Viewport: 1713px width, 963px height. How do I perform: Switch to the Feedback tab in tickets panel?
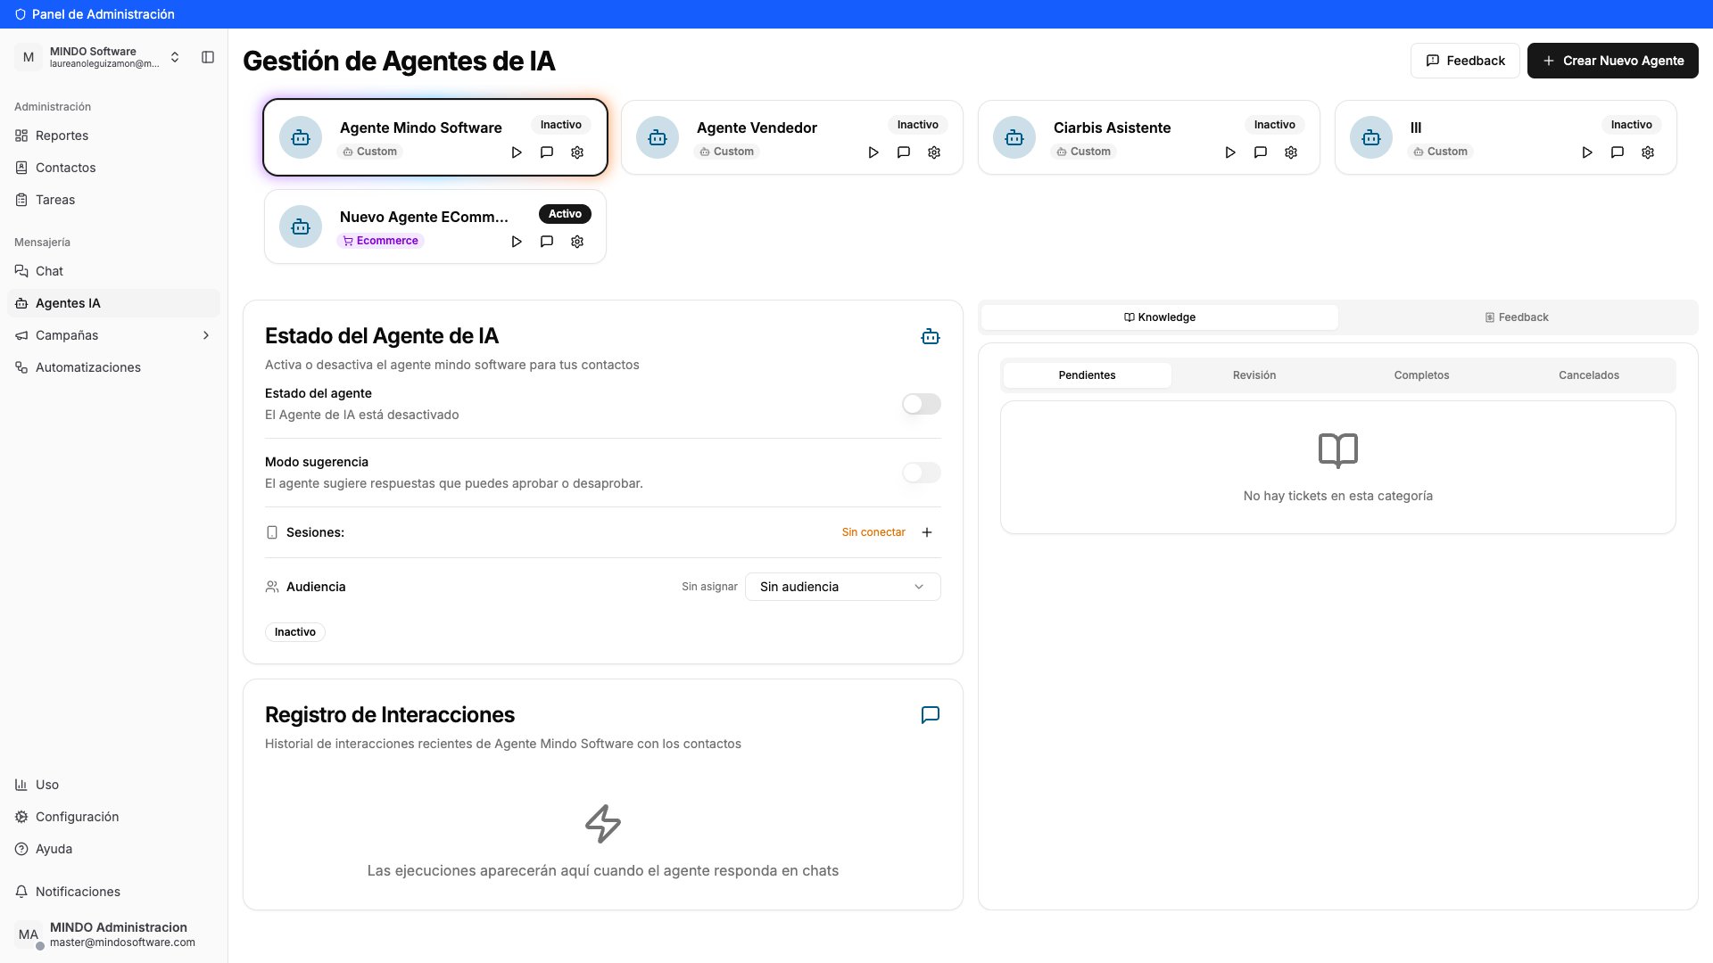click(x=1517, y=317)
